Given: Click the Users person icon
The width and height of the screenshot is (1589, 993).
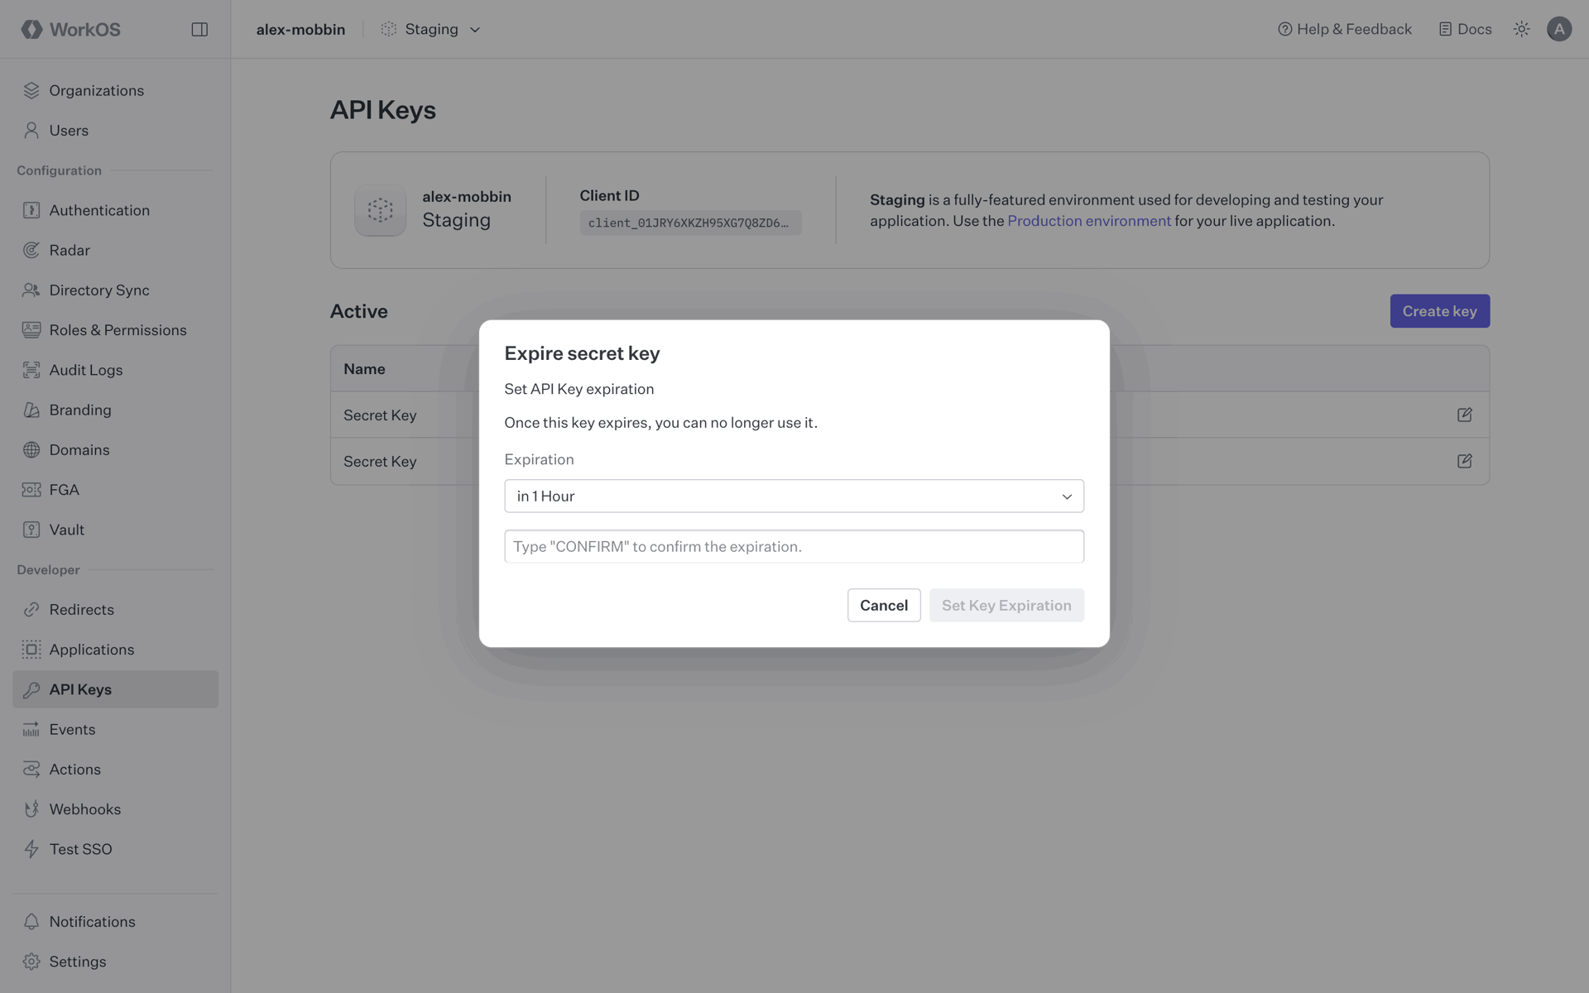Looking at the screenshot, I should [31, 130].
